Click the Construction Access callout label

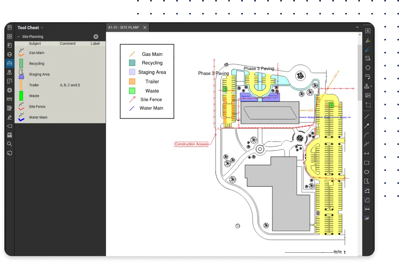point(191,144)
